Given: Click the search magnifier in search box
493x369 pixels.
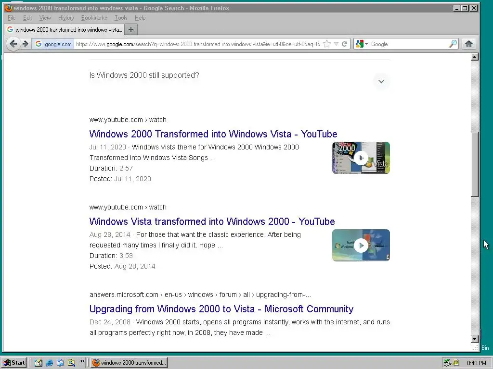Looking at the screenshot, I should click(453, 44).
